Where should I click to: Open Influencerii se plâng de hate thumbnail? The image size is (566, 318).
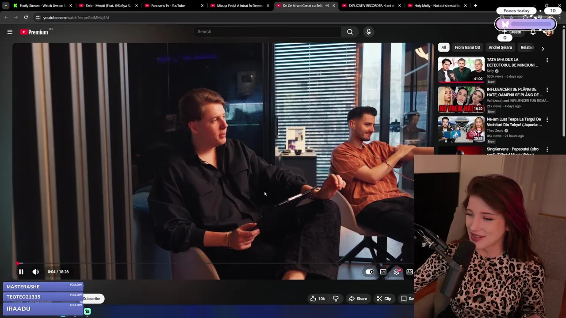pos(461,99)
